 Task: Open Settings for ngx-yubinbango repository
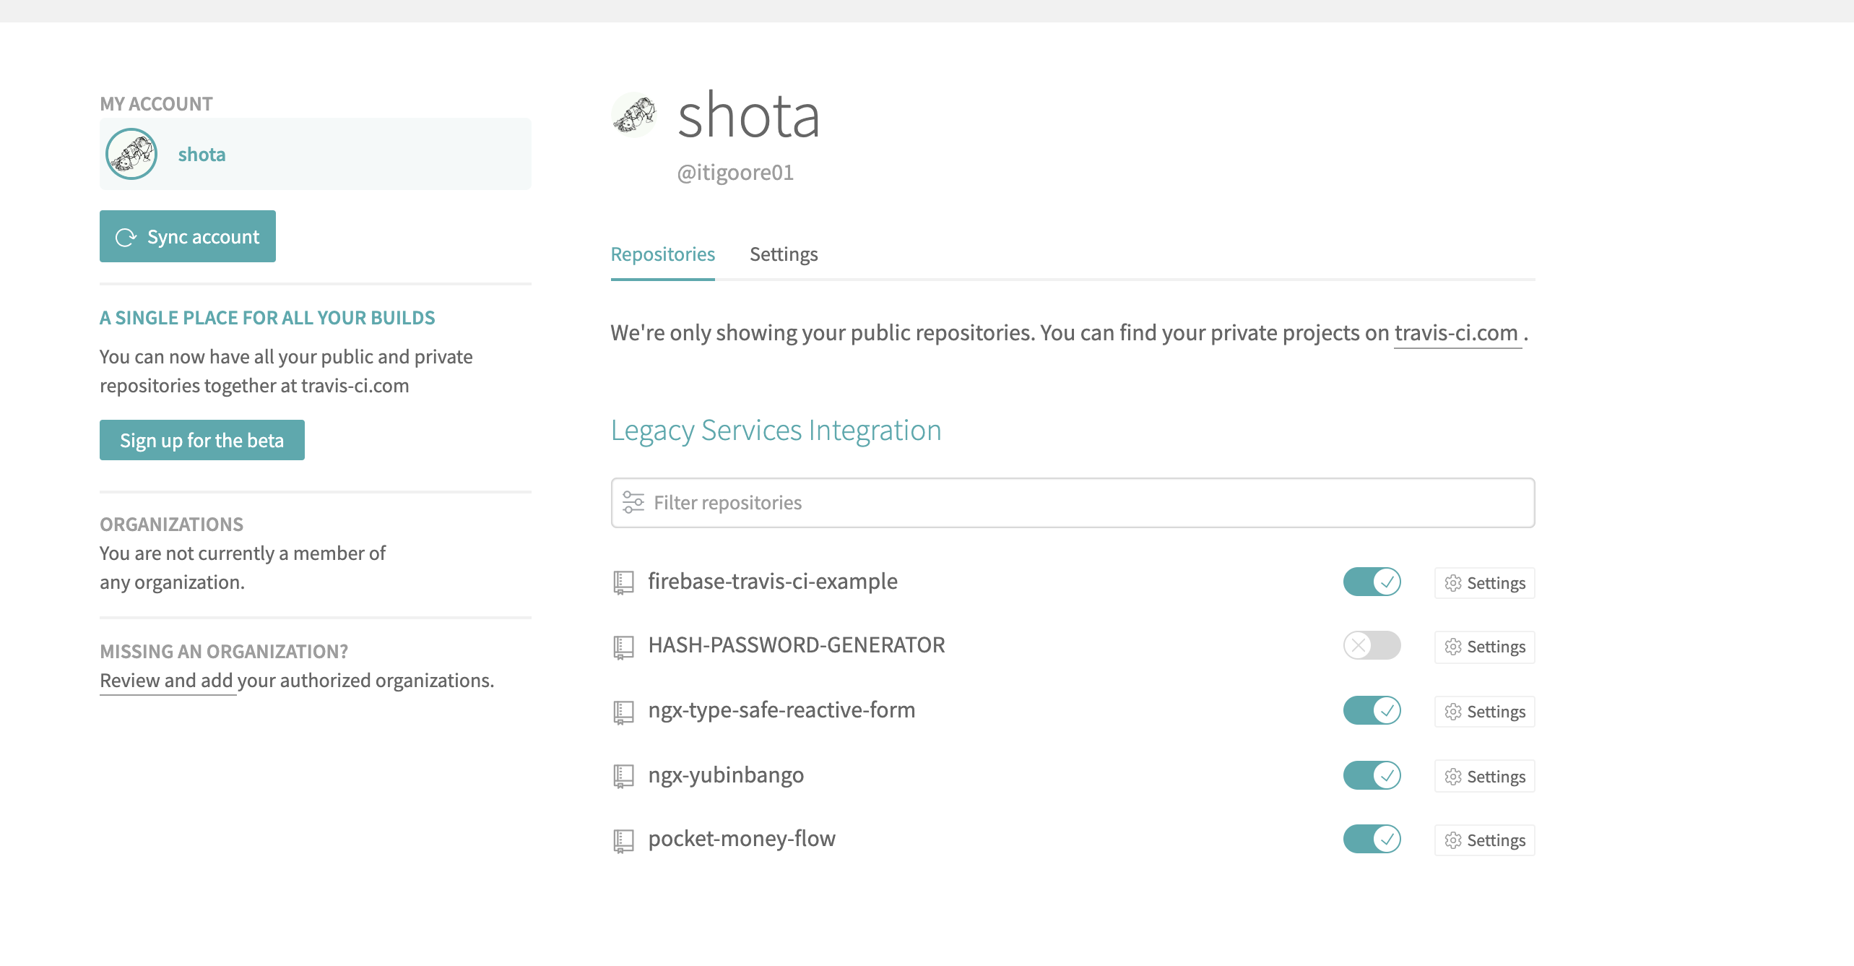[x=1484, y=777]
